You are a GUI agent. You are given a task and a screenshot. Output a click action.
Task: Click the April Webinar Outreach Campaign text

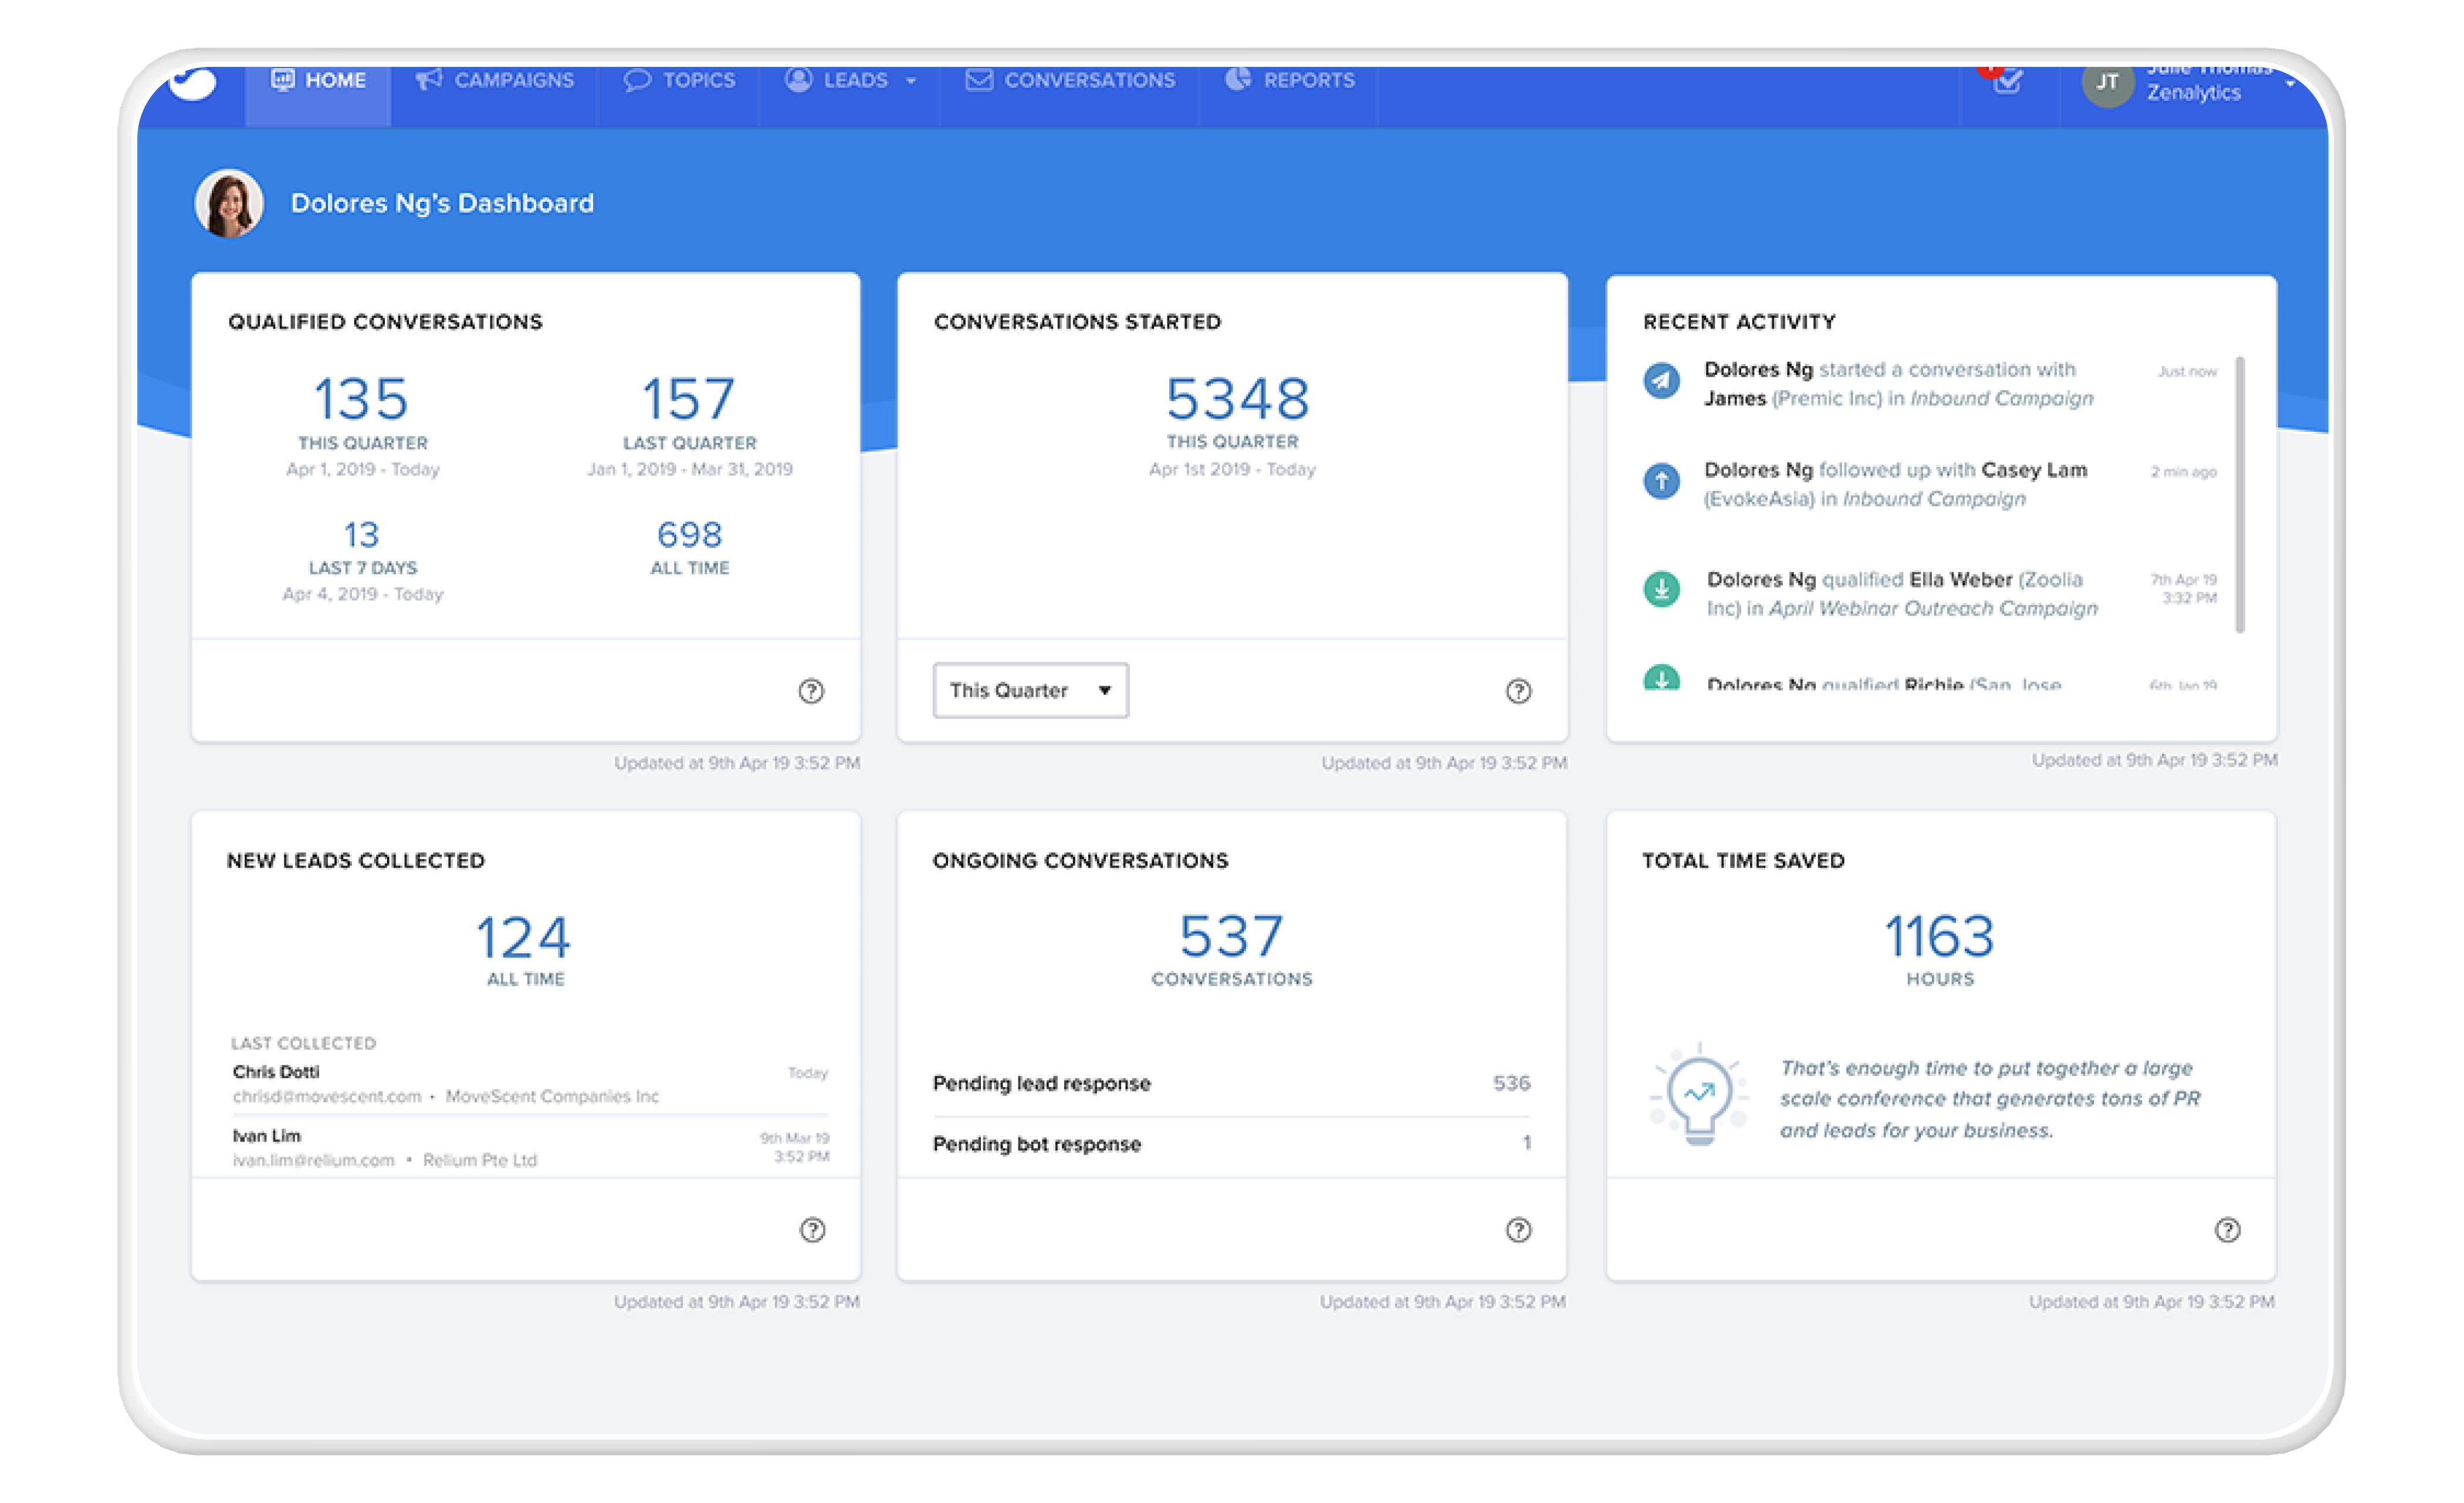[x=1933, y=609]
